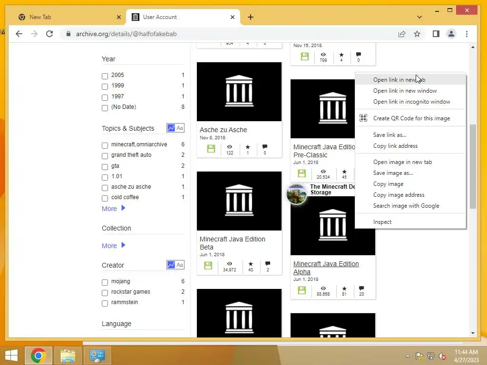Check the gta topic filter
Viewport: 487px width, 365px height.
pos(105,167)
